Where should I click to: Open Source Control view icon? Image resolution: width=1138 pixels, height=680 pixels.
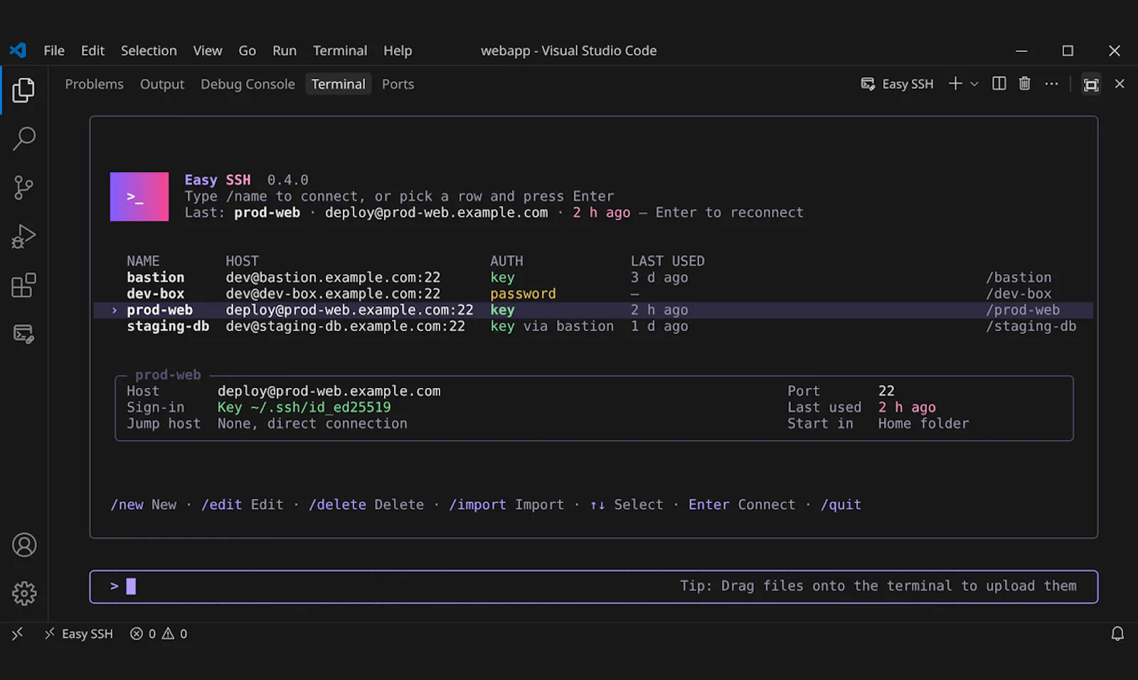pyautogui.click(x=23, y=188)
